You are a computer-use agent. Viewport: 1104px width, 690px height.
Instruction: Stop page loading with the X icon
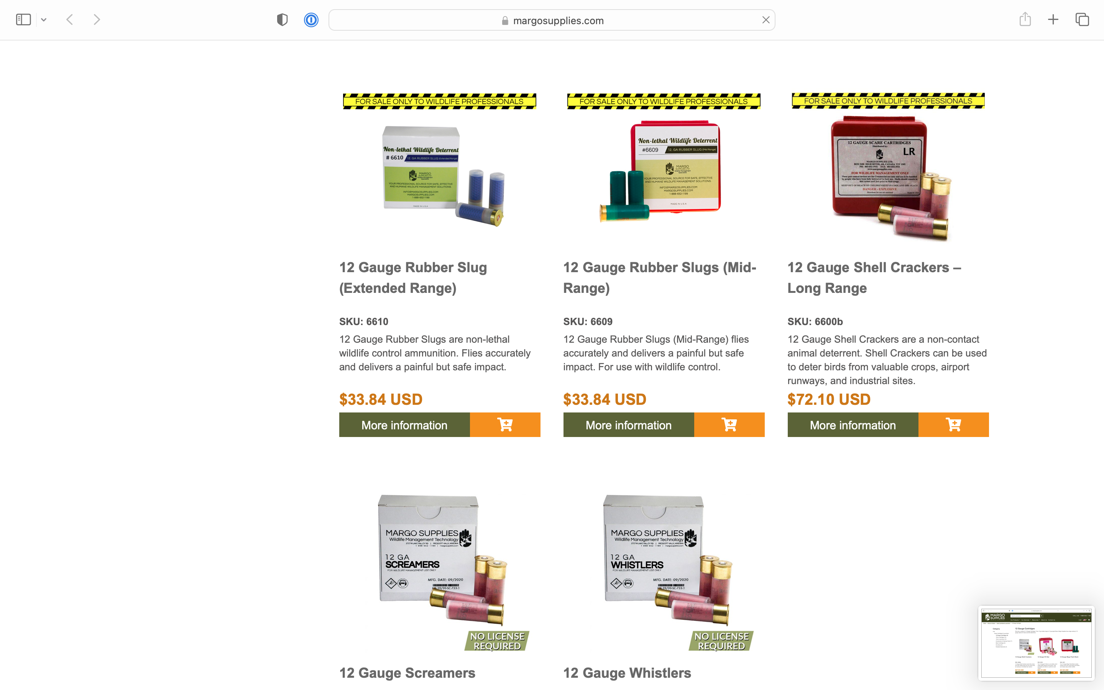pos(766,20)
